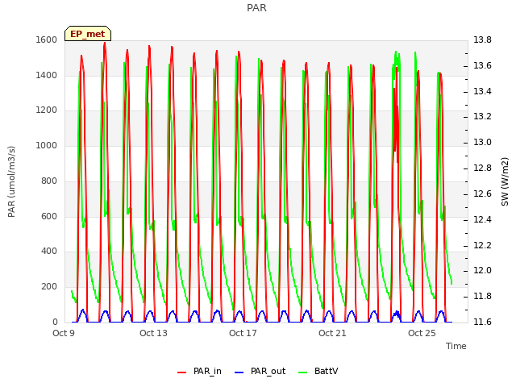Click the 1400 left axis tick label
516x387 pixels.
[47, 75]
